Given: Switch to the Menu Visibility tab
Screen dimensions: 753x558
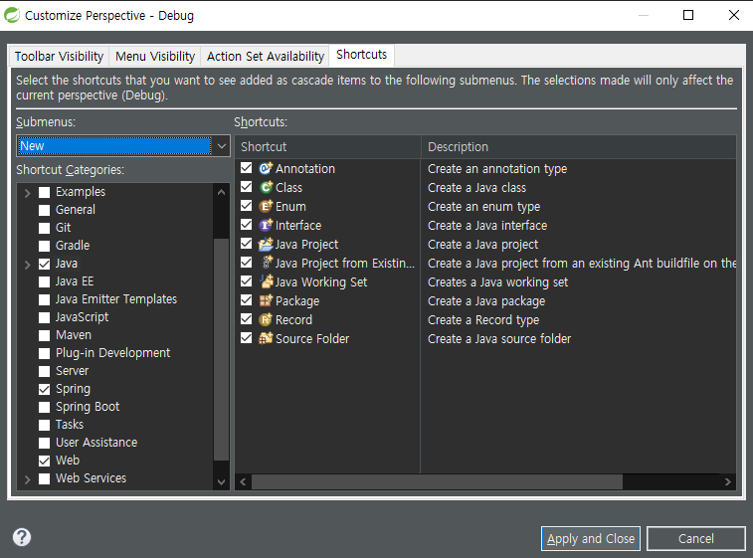Looking at the screenshot, I should click(155, 56).
